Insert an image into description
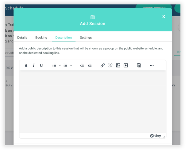Viewport: 186px width, 150px height. click(118, 65)
